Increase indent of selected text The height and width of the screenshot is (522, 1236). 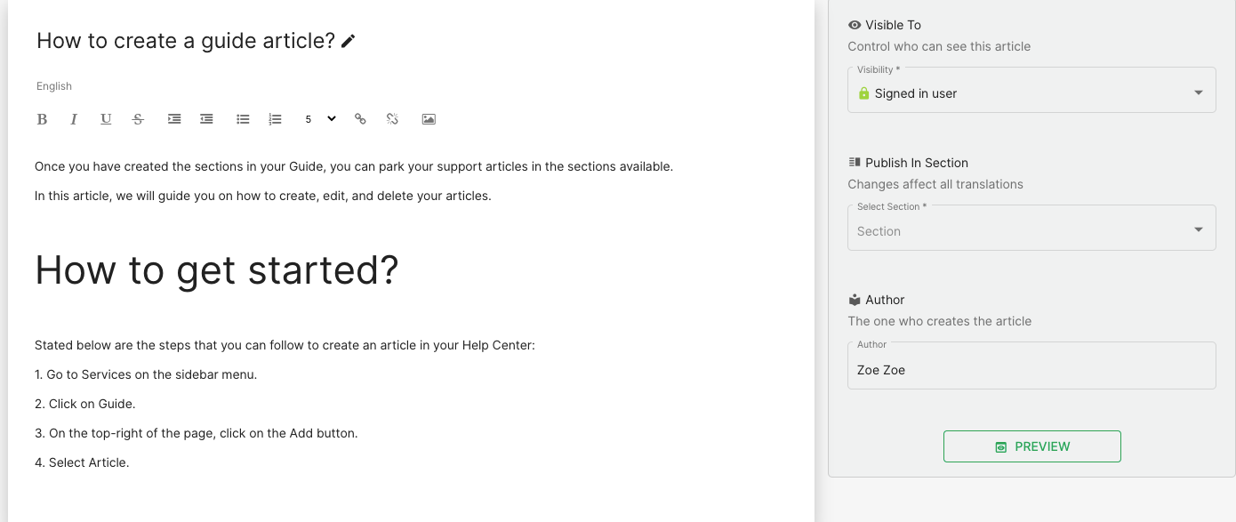coord(174,119)
